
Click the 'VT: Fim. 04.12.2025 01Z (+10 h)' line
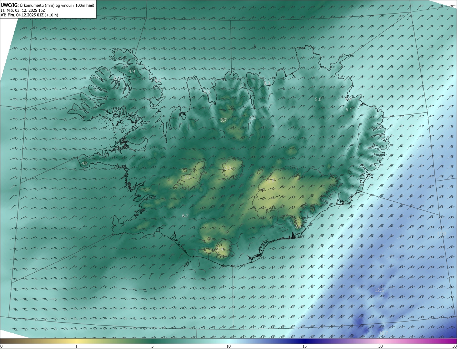coord(29,15)
